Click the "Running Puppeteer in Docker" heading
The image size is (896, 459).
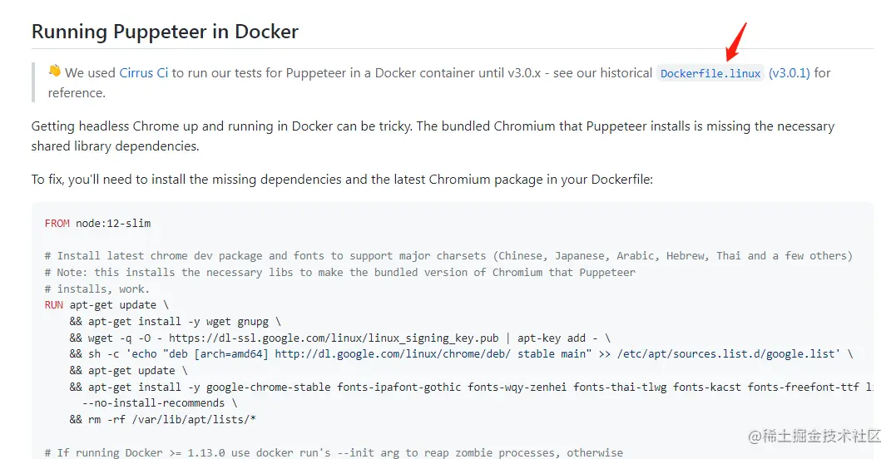pos(165,32)
